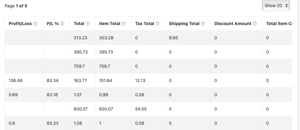300x130 pixels.
Task: Click the Page 1 of 5 indicator
Action: pos(16,6)
